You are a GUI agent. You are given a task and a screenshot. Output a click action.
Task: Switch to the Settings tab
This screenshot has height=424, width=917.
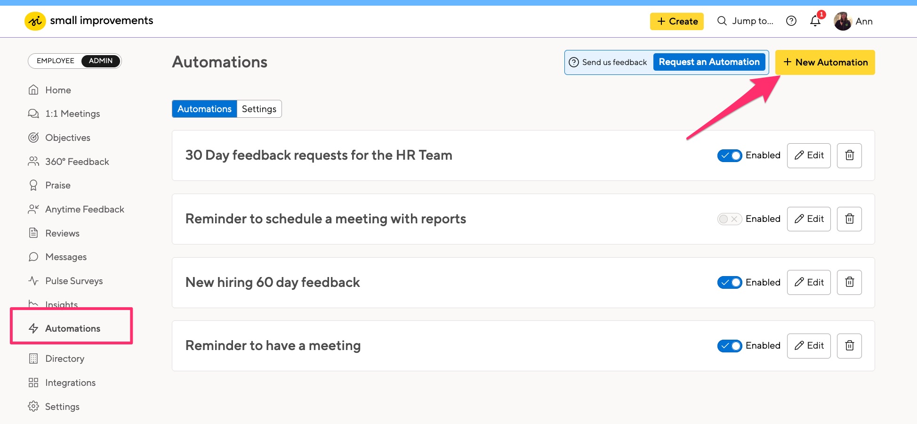(258, 109)
